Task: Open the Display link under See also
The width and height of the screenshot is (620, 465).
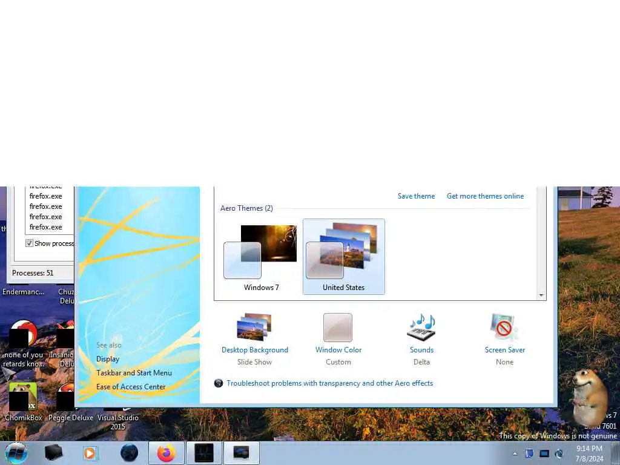Action: click(x=108, y=359)
